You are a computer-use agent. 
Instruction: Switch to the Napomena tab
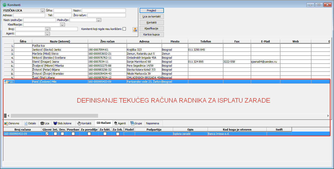pyautogui.click(x=152, y=123)
